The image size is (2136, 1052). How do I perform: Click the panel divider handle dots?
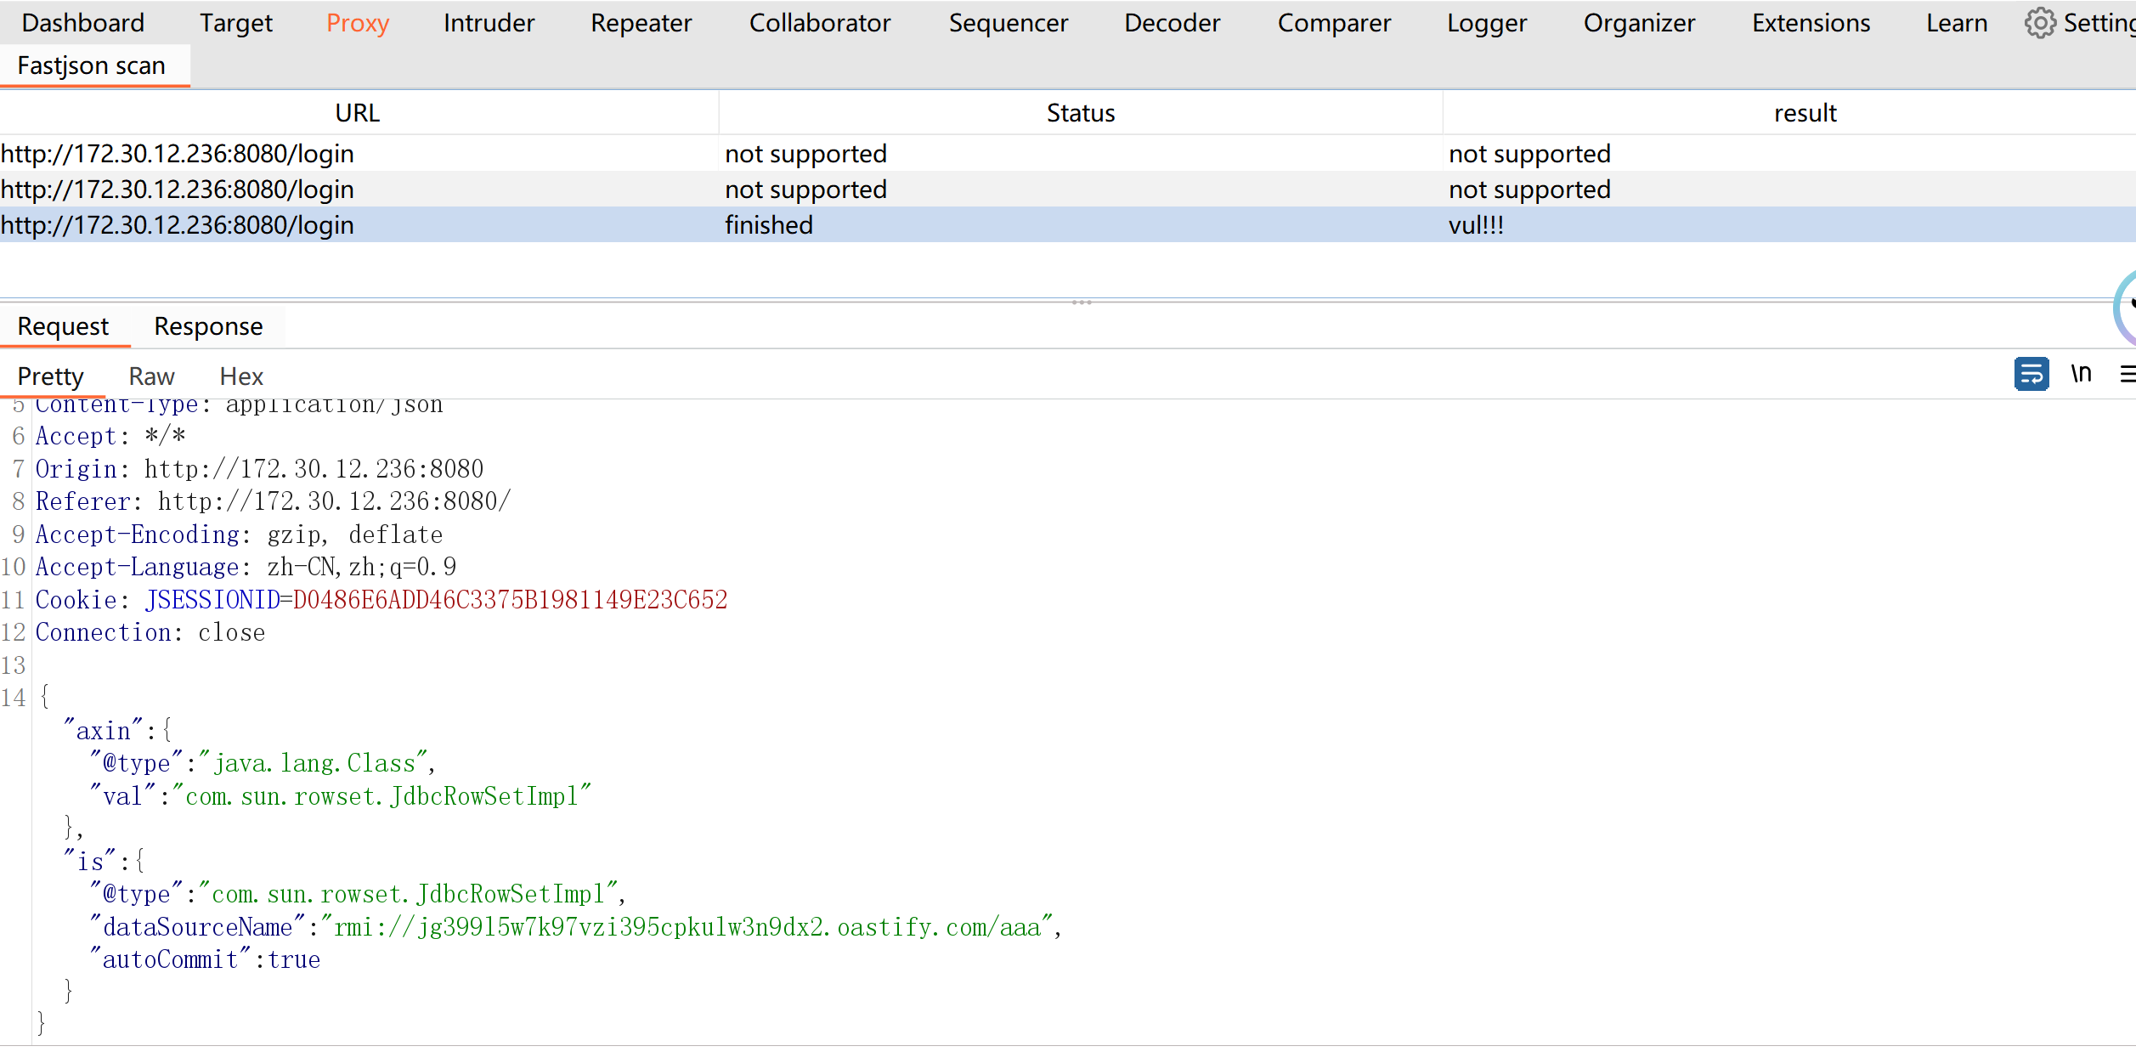1082,302
